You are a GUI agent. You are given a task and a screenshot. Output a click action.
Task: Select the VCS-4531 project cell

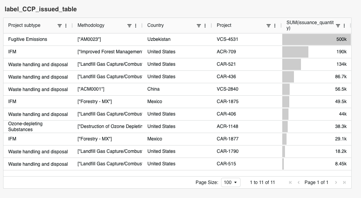[x=227, y=39]
